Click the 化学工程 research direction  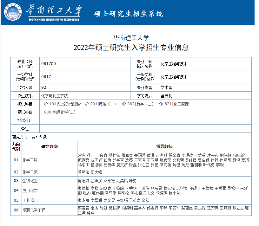pos(30,160)
